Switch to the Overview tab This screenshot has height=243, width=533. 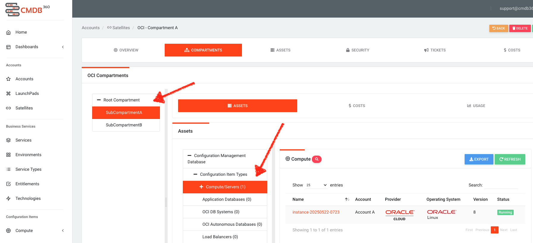coord(126,50)
